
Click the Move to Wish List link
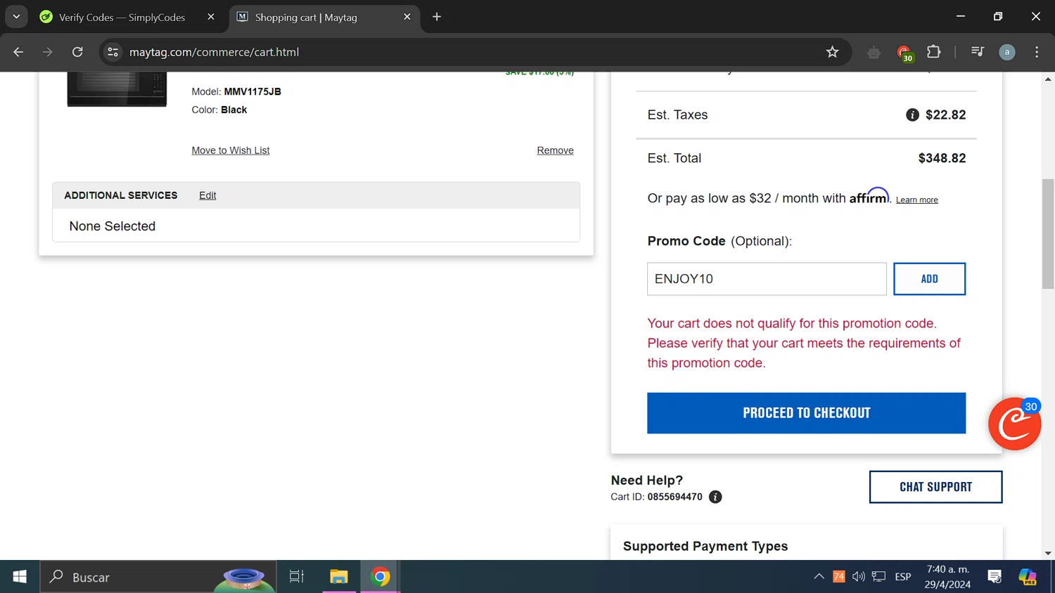[231, 150]
